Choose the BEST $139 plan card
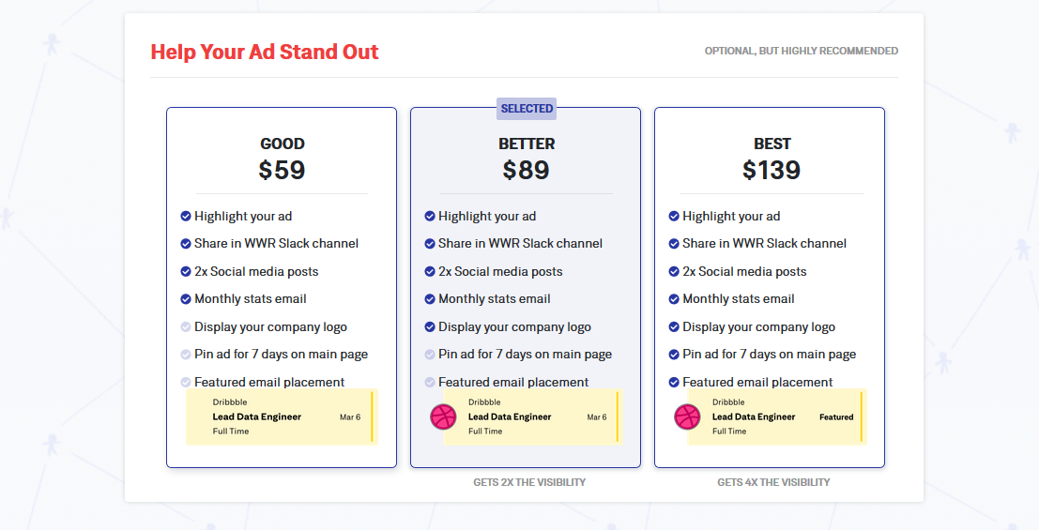Screen dimensions: 1039x530 pyautogui.click(x=770, y=158)
